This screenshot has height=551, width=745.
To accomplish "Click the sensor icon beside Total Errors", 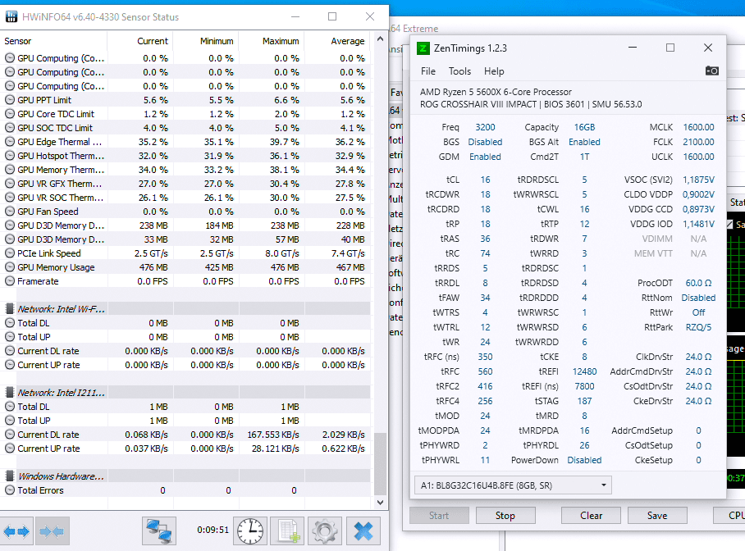I will 10,490.
